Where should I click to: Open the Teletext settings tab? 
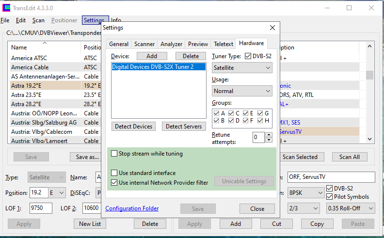tap(224, 44)
